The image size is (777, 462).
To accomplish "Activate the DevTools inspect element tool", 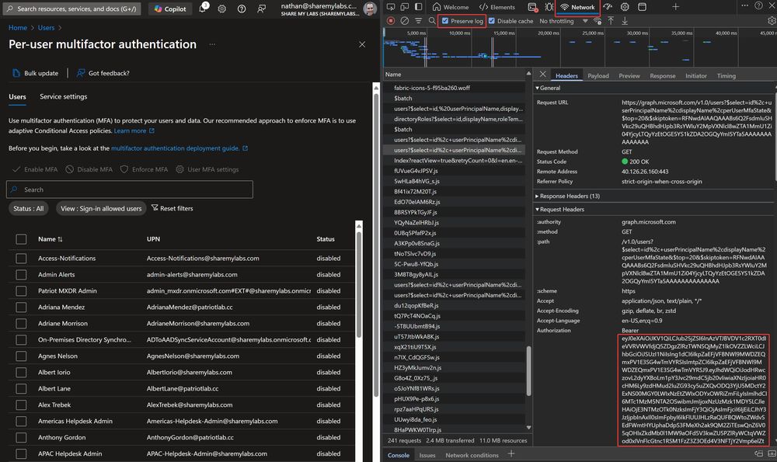I will tap(391, 7).
